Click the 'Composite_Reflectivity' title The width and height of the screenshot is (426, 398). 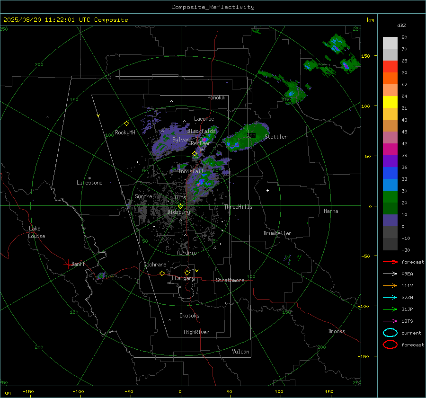pos(213,7)
